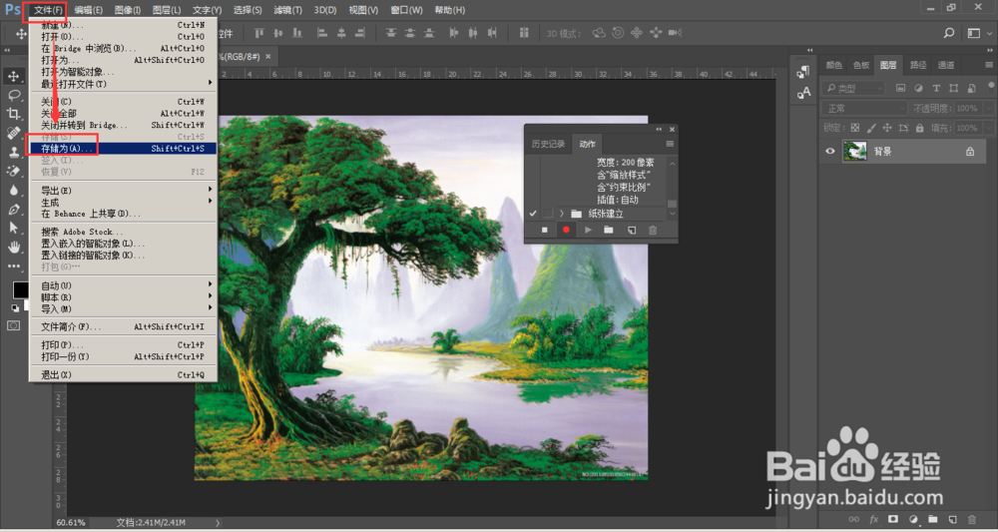The height and width of the screenshot is (532, 998).
Task: Click the add layer mask icon
Action: click(893, 519)
